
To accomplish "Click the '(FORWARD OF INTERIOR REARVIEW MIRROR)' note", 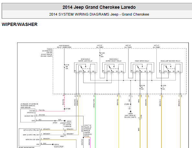I will pyautogui.click(x=29, y=105).
